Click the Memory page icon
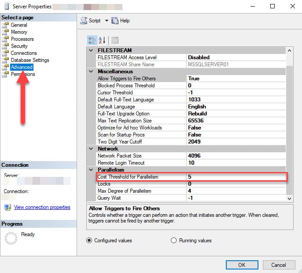 5,32
